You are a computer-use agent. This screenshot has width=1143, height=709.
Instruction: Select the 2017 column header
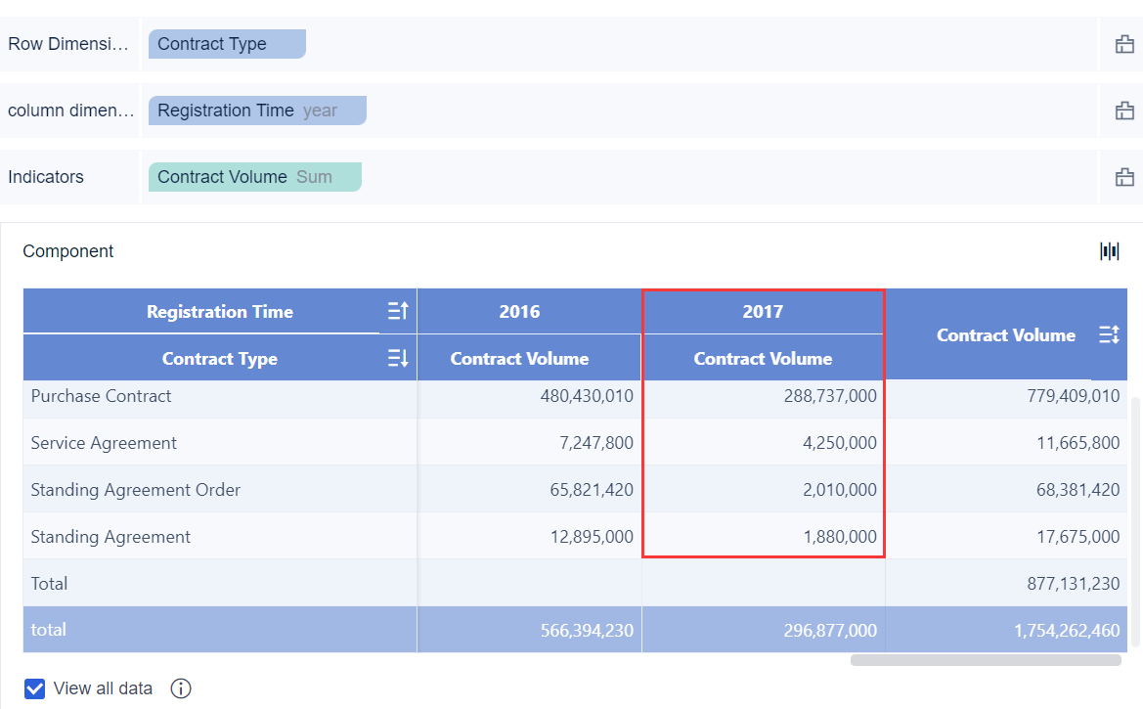[763, 311]
